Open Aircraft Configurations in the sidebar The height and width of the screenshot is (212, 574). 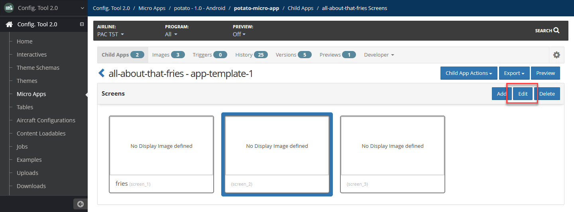tap(46, 120)
